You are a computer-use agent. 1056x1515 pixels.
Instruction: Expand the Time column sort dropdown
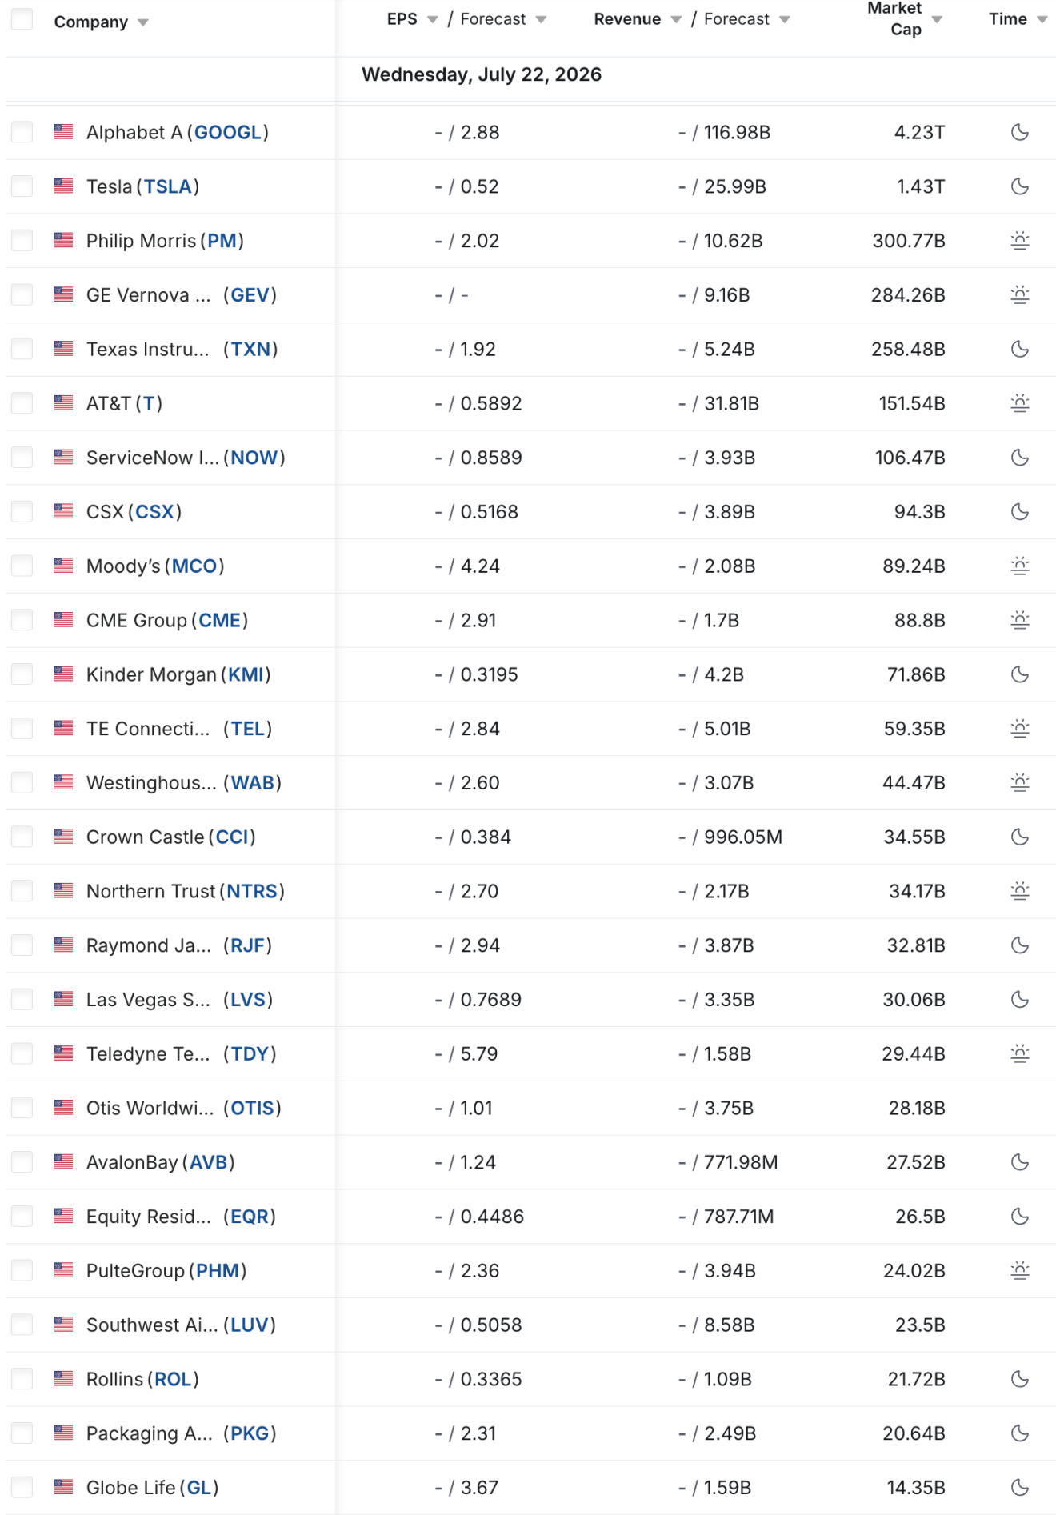click(1042, 19)
